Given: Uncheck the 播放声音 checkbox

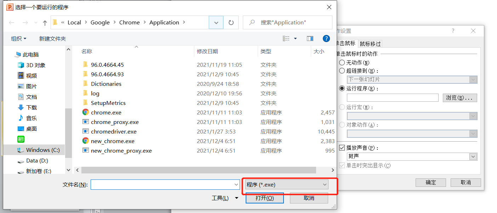Looking at the screenshot, I should [342, 148].
